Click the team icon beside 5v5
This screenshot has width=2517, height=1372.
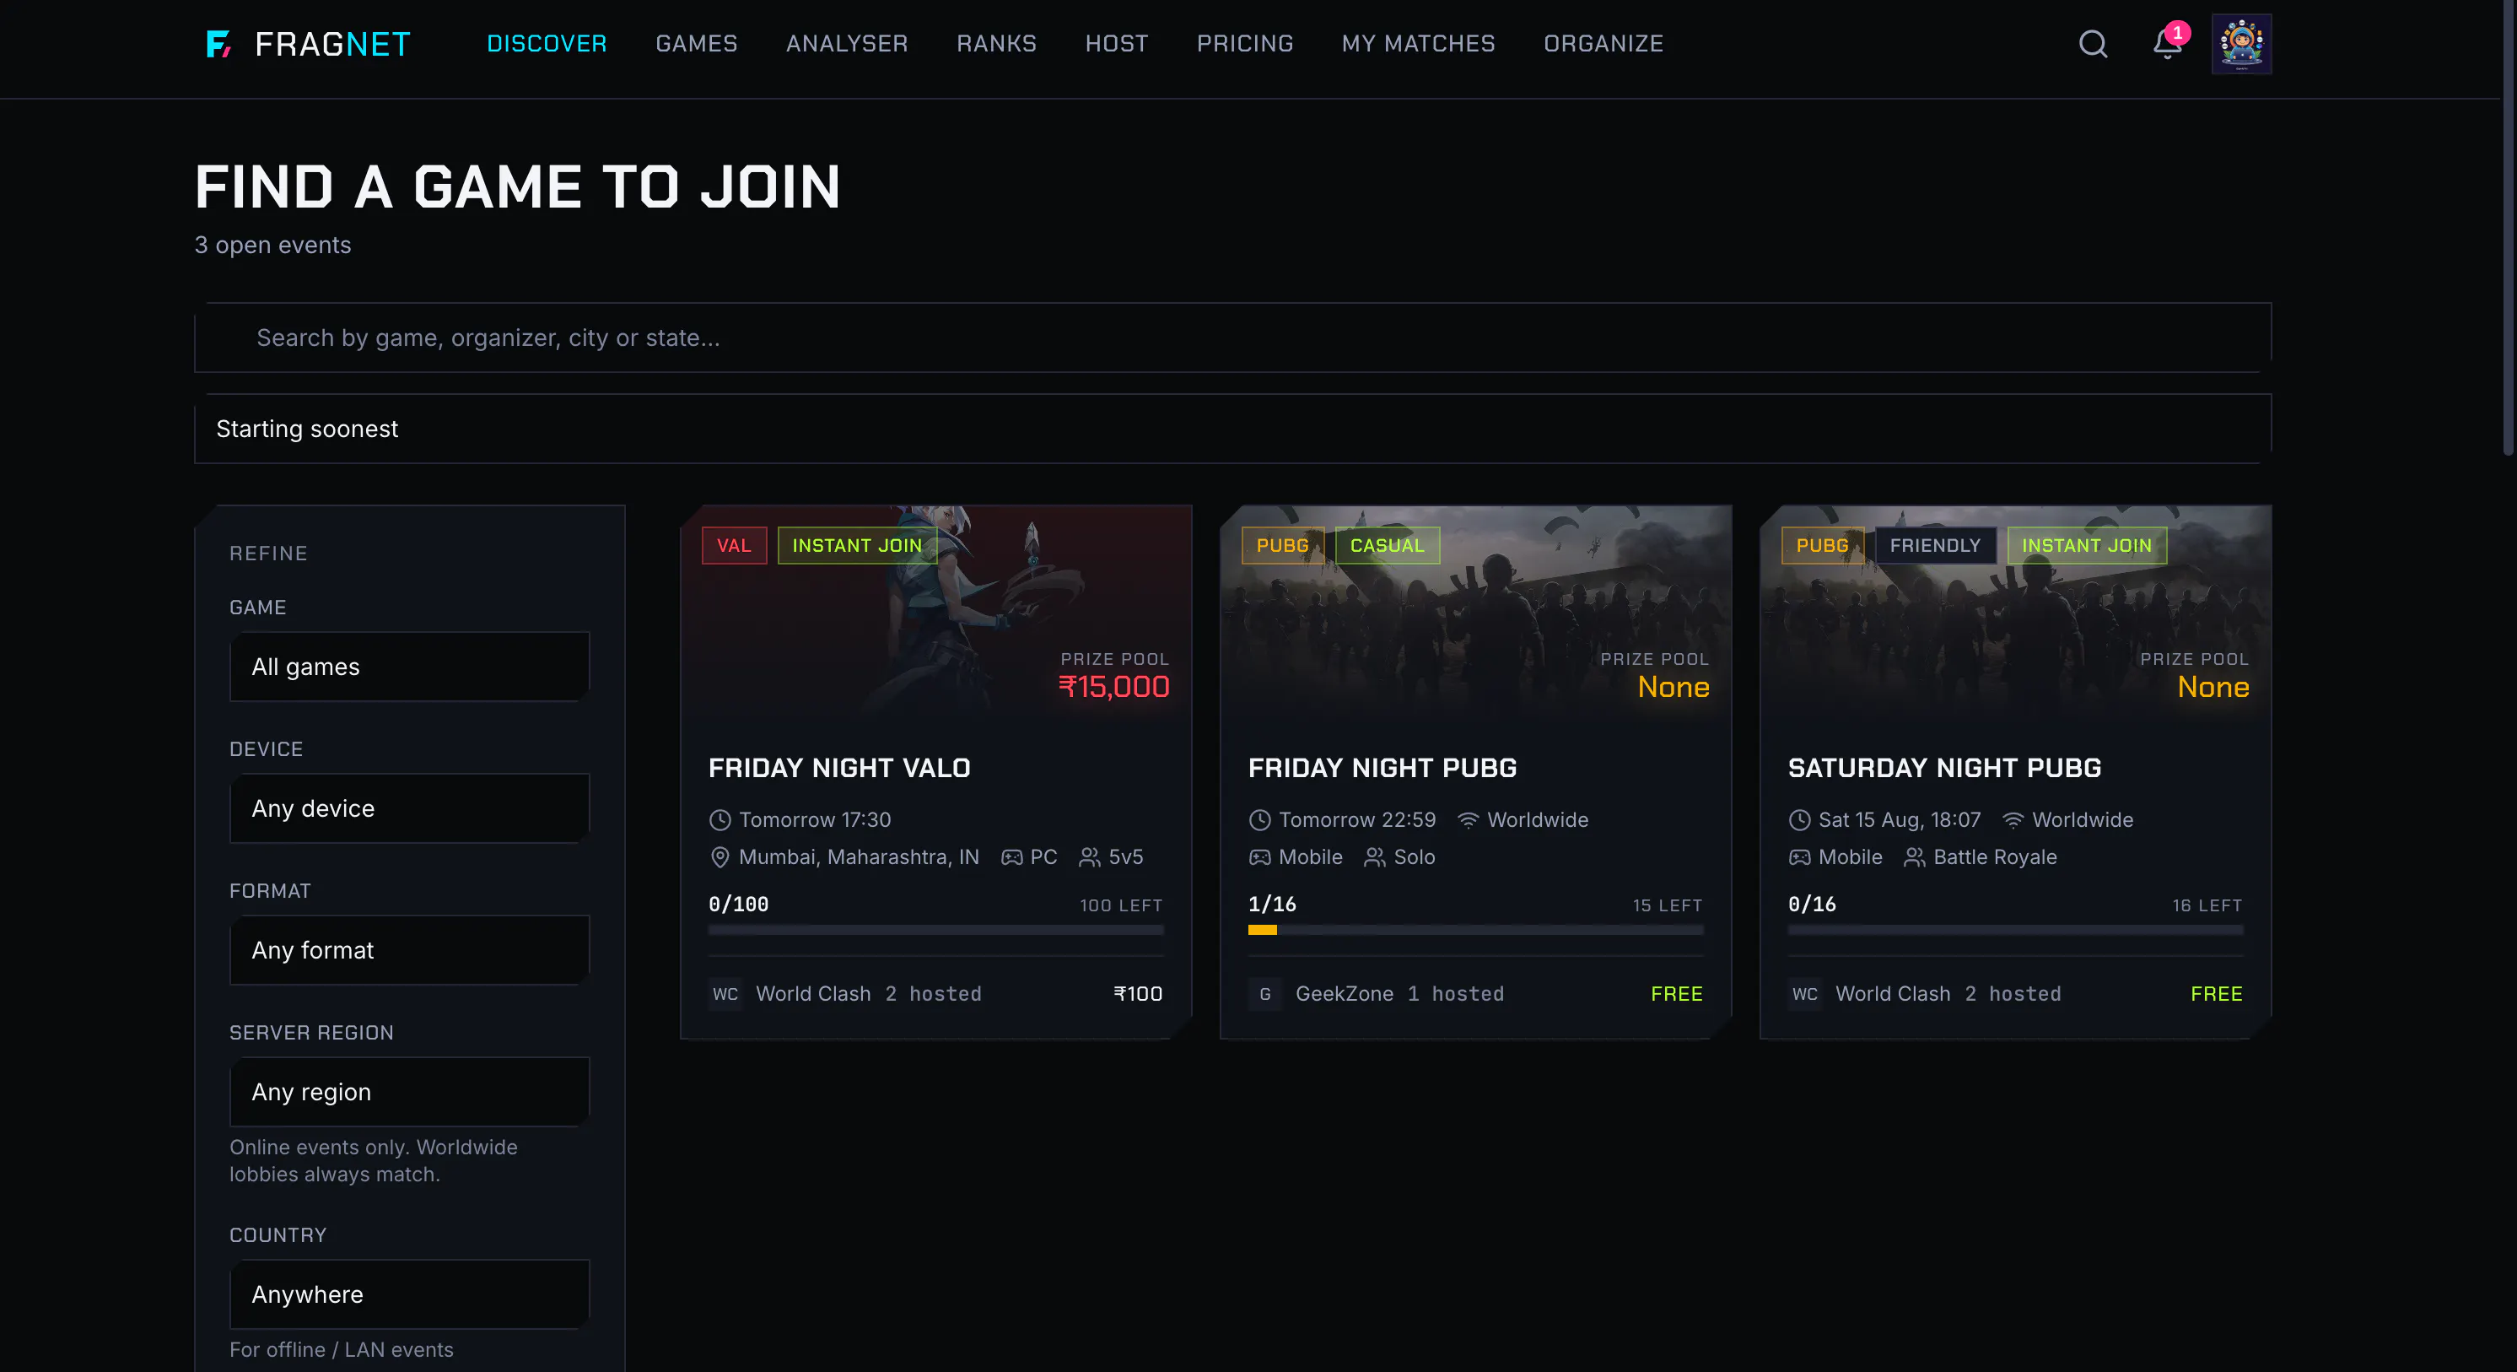point(1090,858)
